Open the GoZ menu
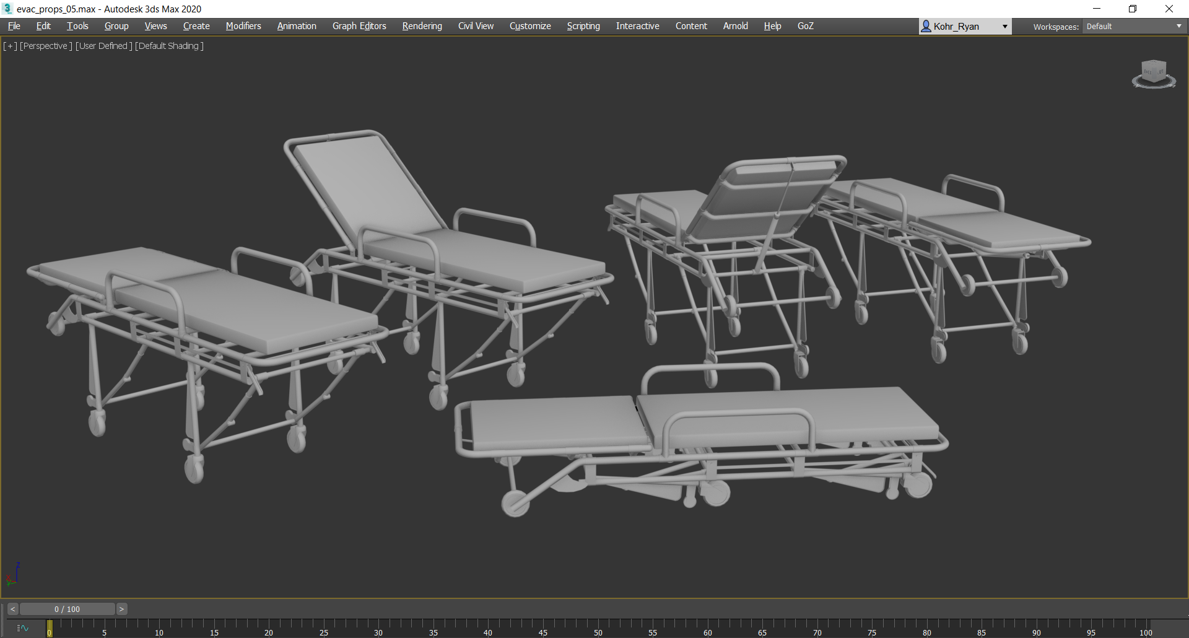The image size is (1189, 638). (x=806, y=26)
